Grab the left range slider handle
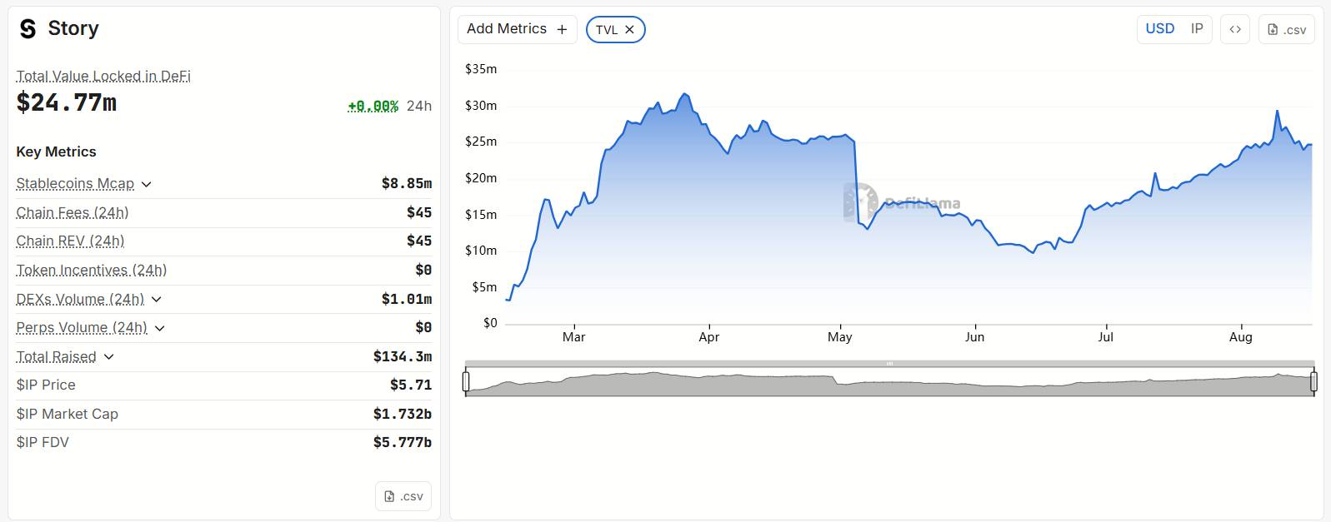 tap(466, 381)
